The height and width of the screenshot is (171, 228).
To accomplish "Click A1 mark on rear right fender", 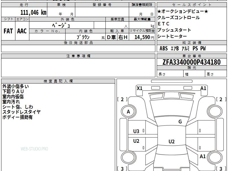I will 203,156.
